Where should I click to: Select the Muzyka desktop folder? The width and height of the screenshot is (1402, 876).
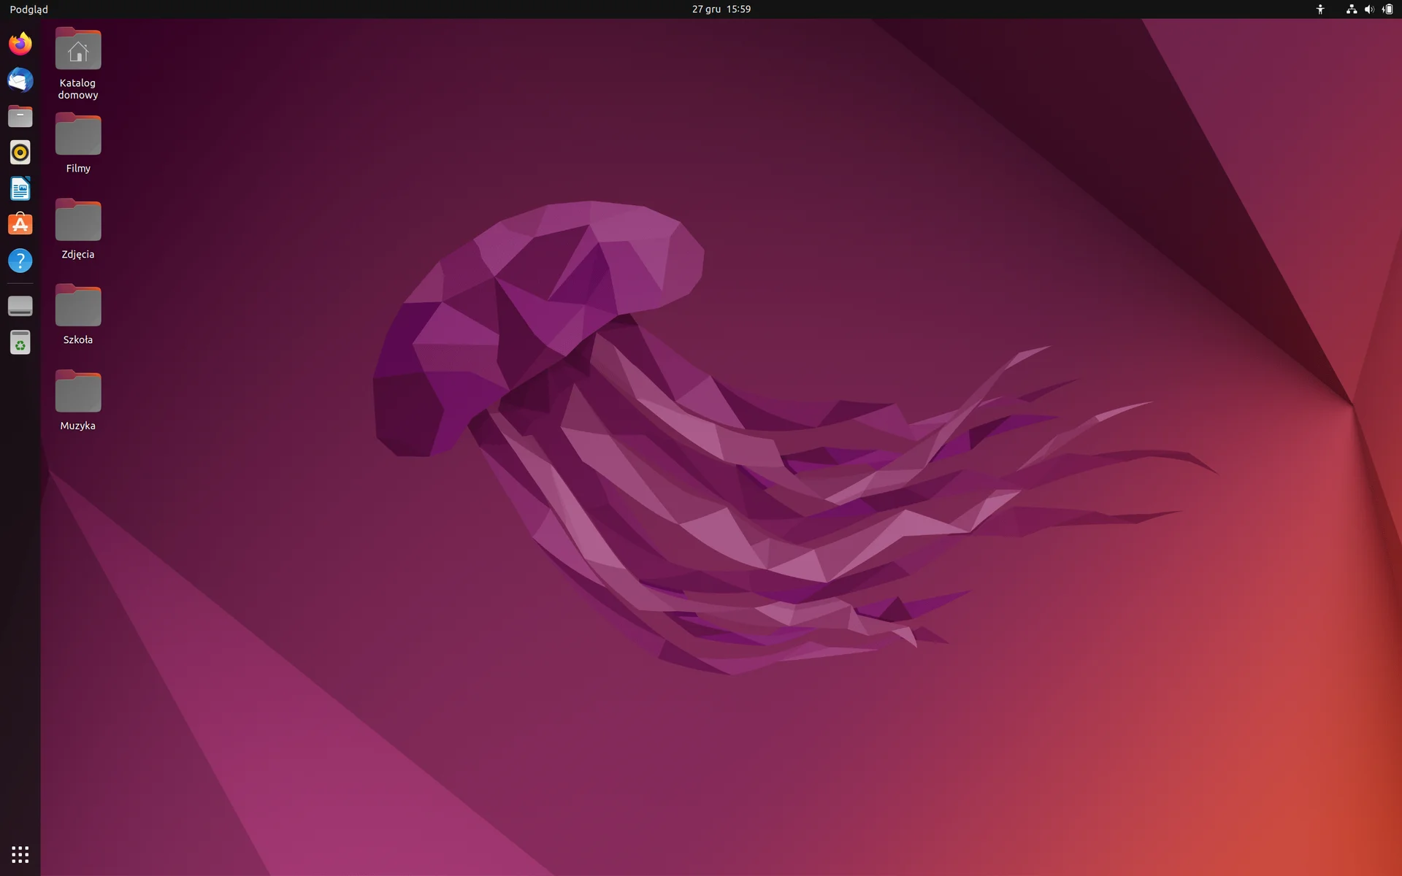coord(78,400)
